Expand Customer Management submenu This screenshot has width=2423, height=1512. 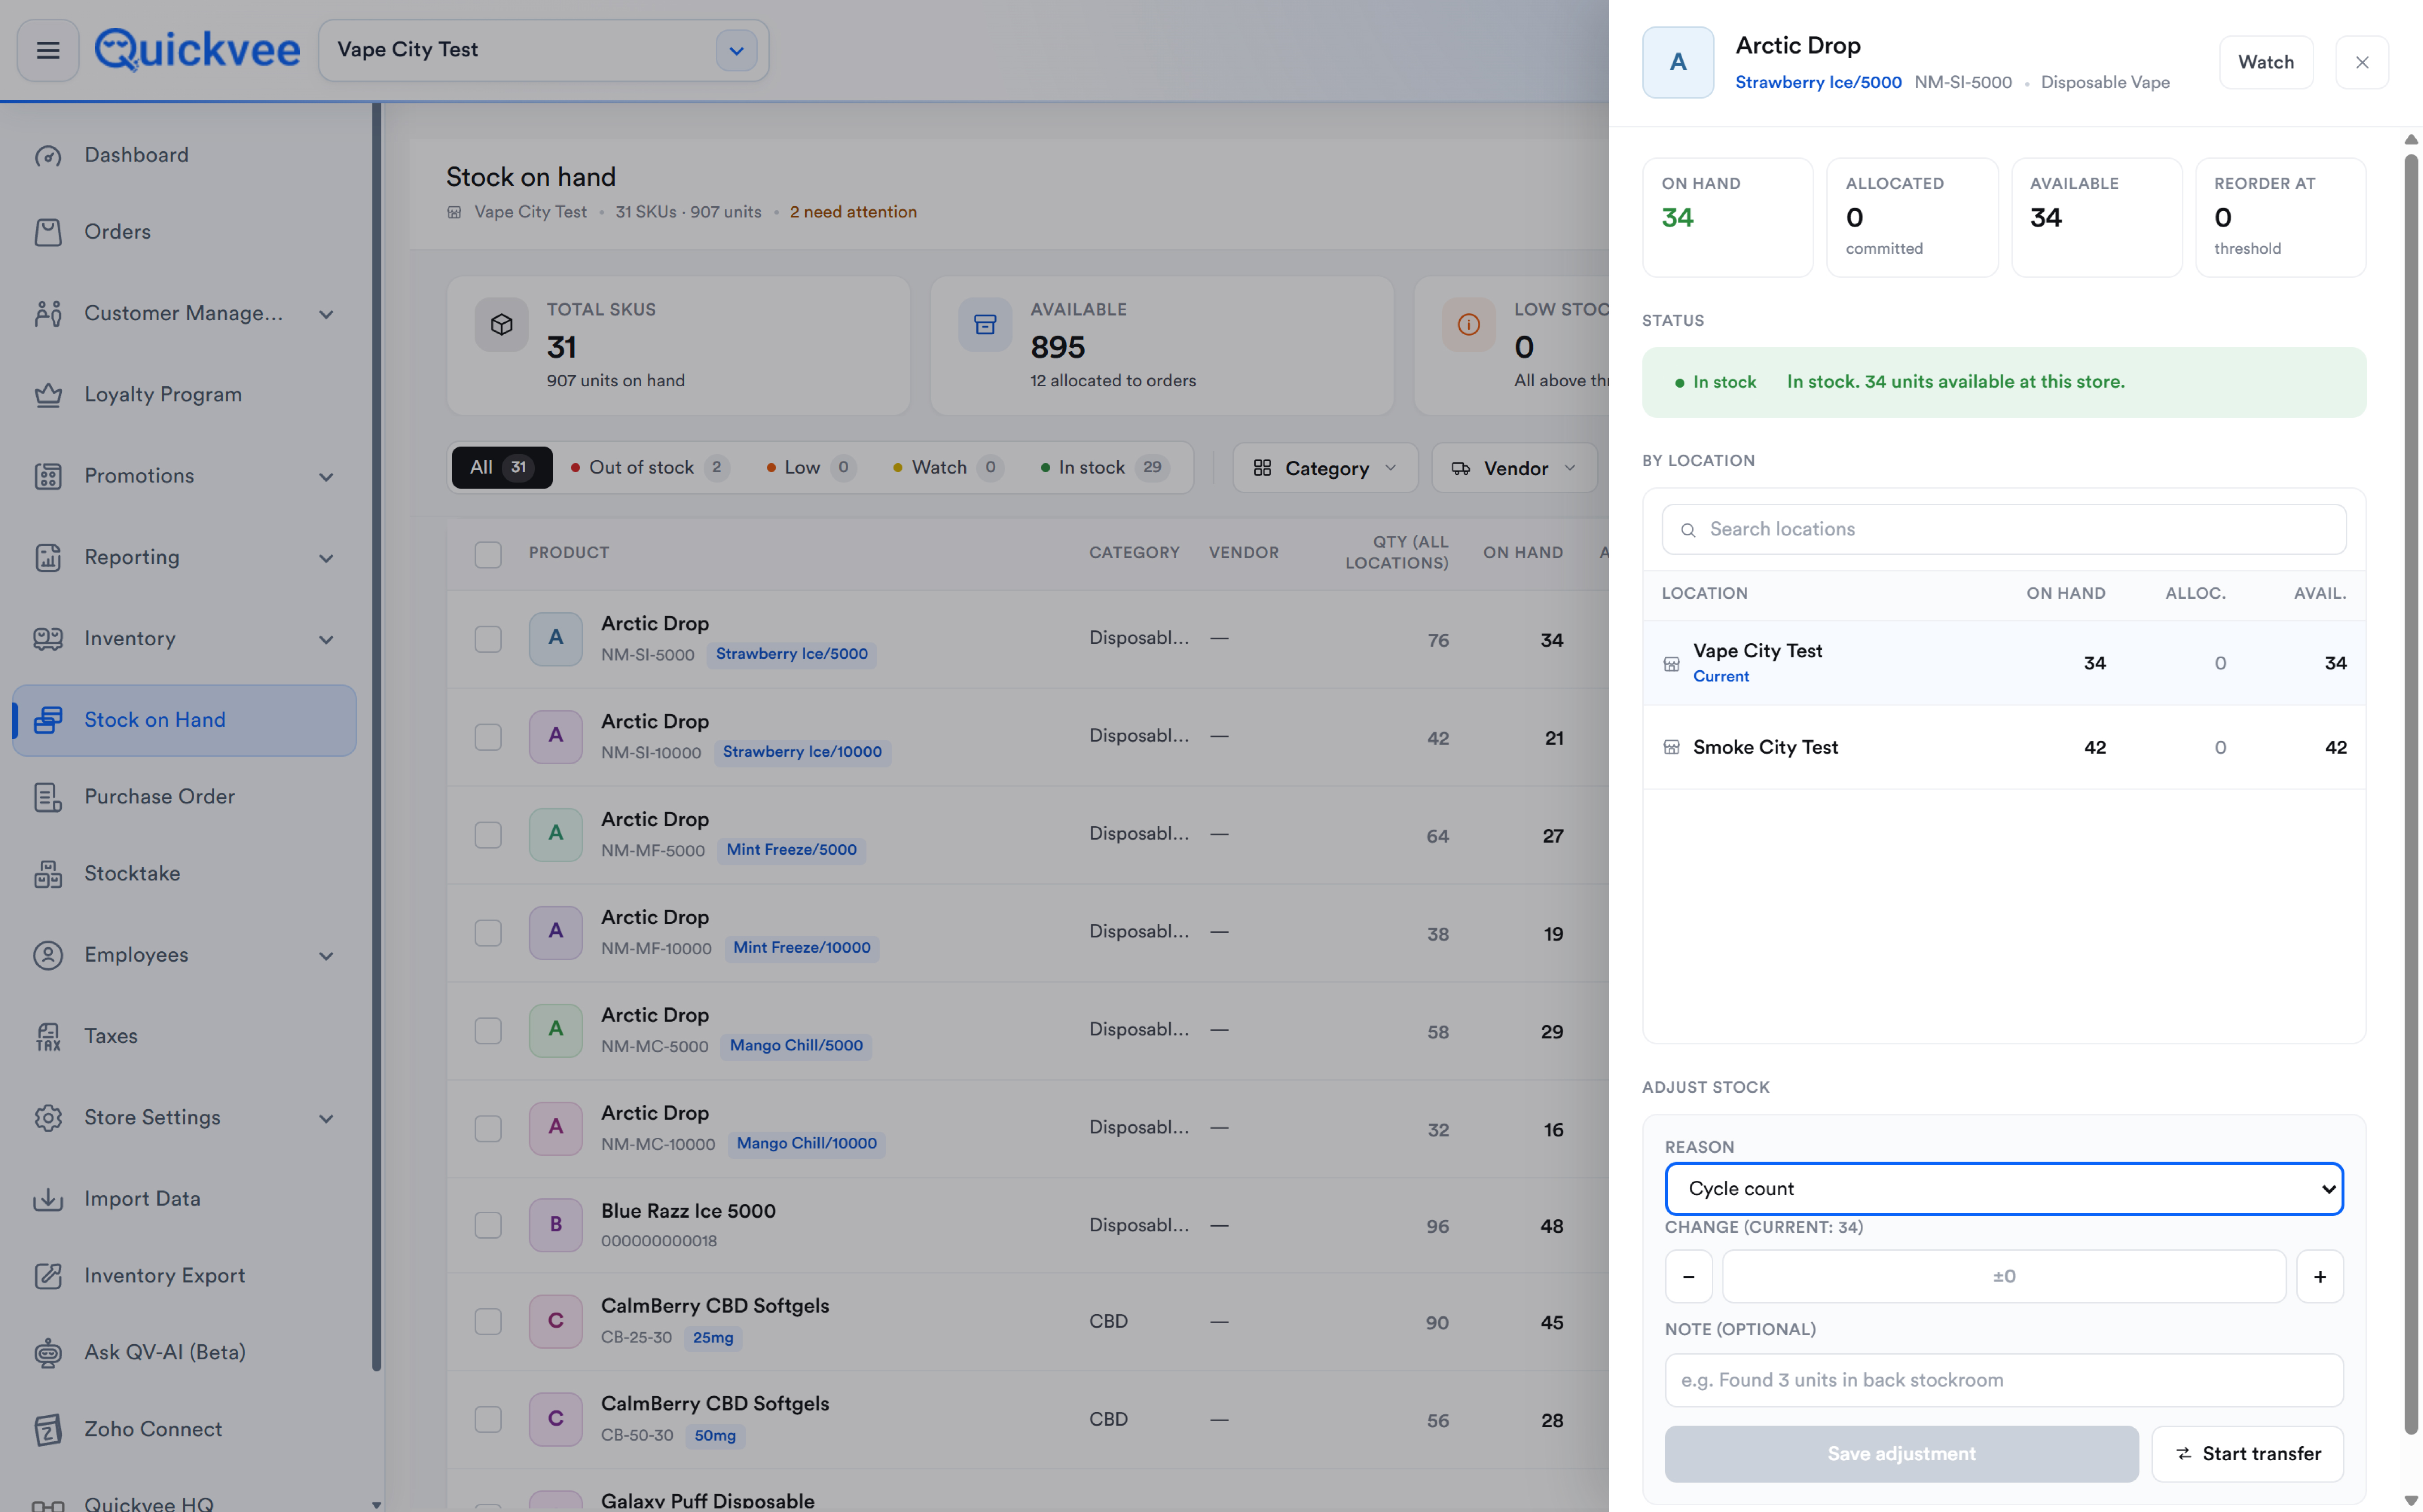326,314
